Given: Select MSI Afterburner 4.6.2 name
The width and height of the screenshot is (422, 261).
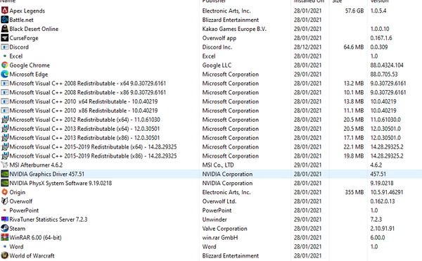Looking at the screenshot, I should (36, 165).
